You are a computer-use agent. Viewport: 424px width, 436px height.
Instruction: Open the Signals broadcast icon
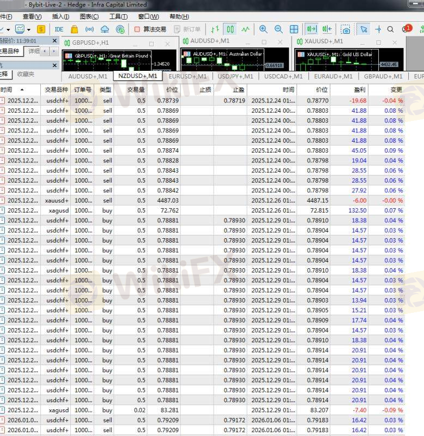point(90,29)
